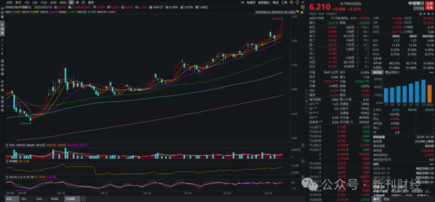Open chart settings gear icon

point(291,2)
